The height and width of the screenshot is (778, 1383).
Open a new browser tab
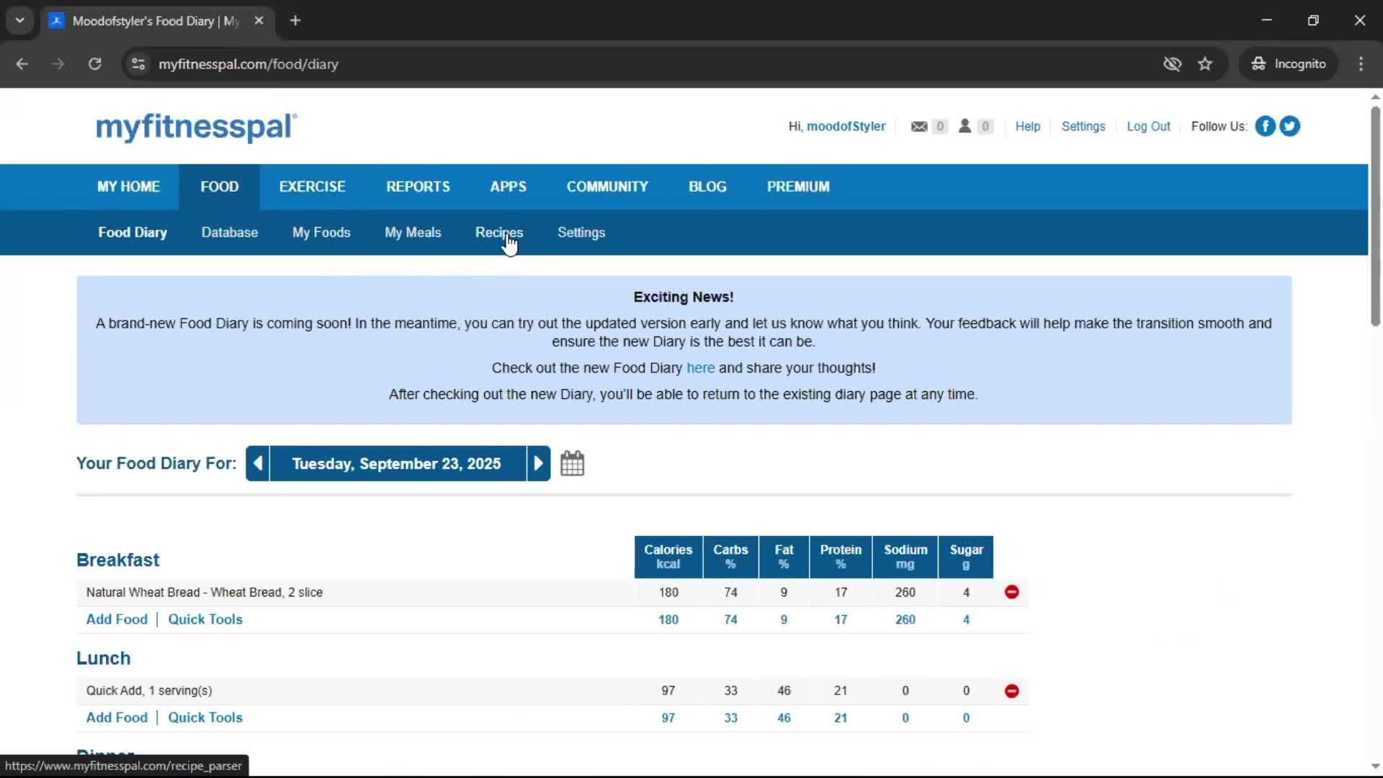295,21
